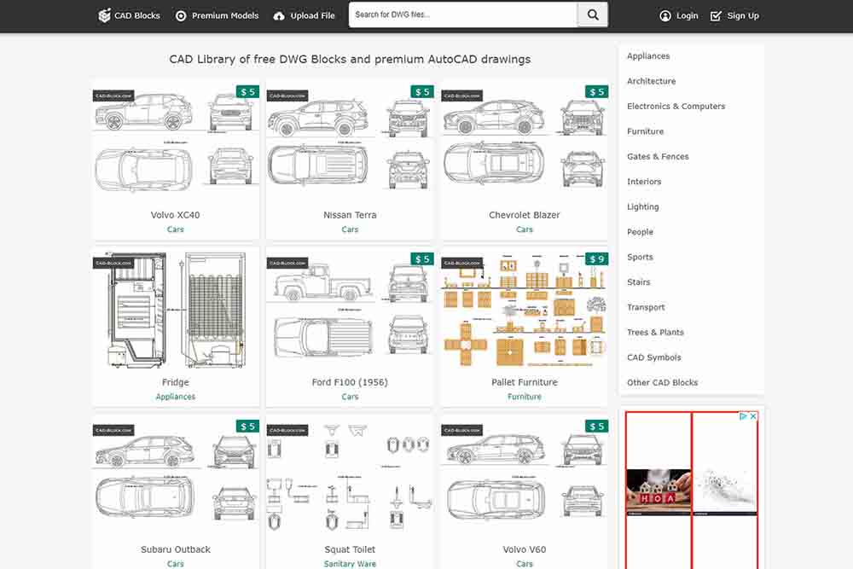Screen dimensions: 853x569
Task: Open the Premium Models menu item
Action: pos(218,15)
